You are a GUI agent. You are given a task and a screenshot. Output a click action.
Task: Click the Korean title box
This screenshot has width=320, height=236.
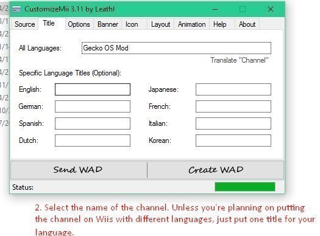(x=233, y=141)
